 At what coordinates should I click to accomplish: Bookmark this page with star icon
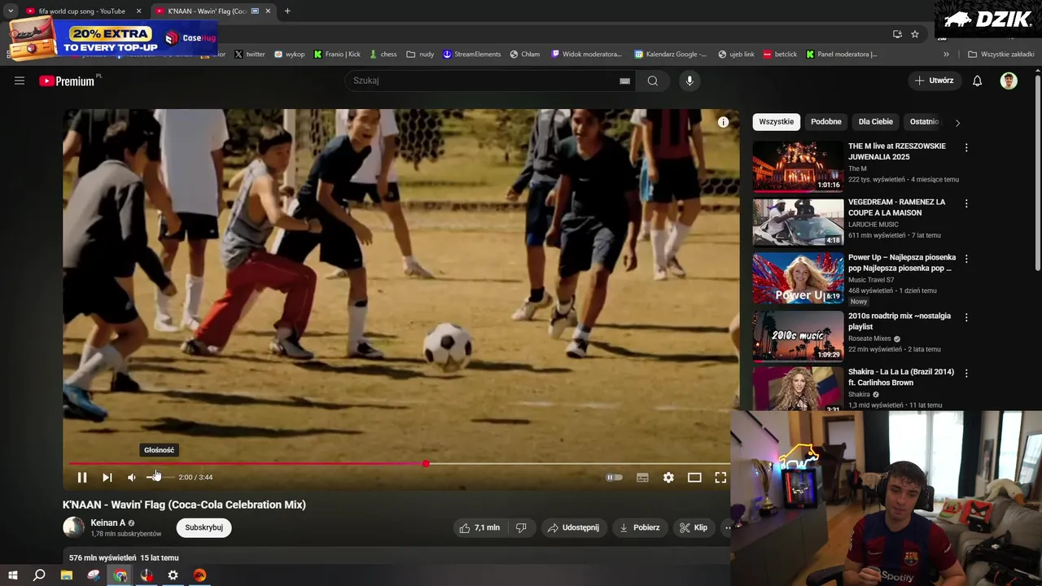tap(915, 34)
